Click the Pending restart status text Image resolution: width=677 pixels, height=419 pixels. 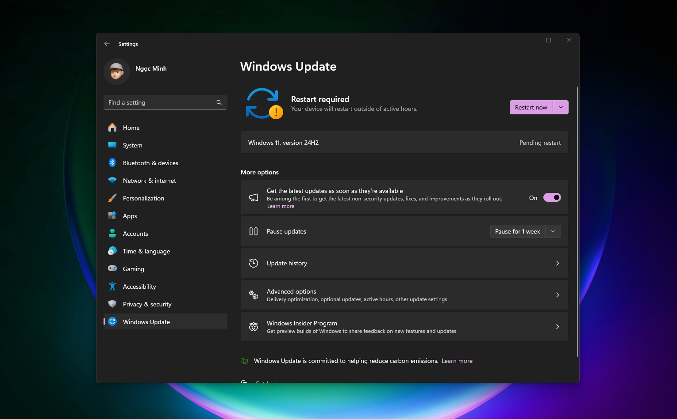pos(540,143)
